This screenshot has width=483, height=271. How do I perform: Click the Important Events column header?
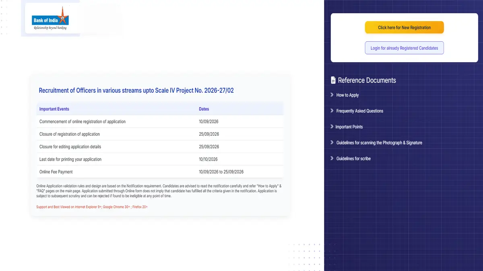[x=54, y=109]
